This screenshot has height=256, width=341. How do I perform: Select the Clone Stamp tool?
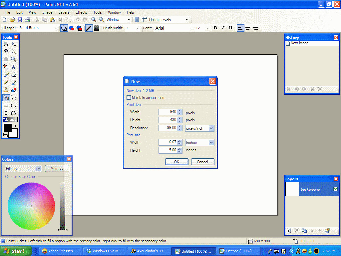6,90
